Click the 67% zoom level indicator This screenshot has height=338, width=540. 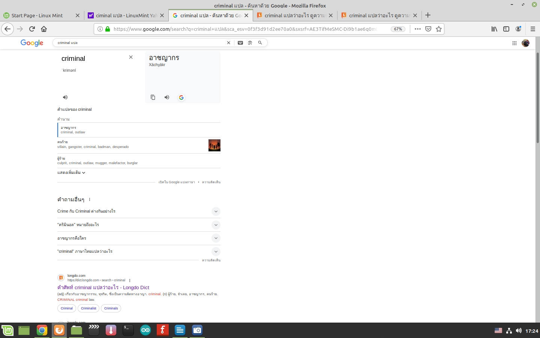398,29
